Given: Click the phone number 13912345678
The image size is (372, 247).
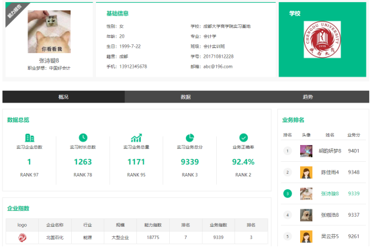Looking at the screenshot, I should click(x=133, y=66).
